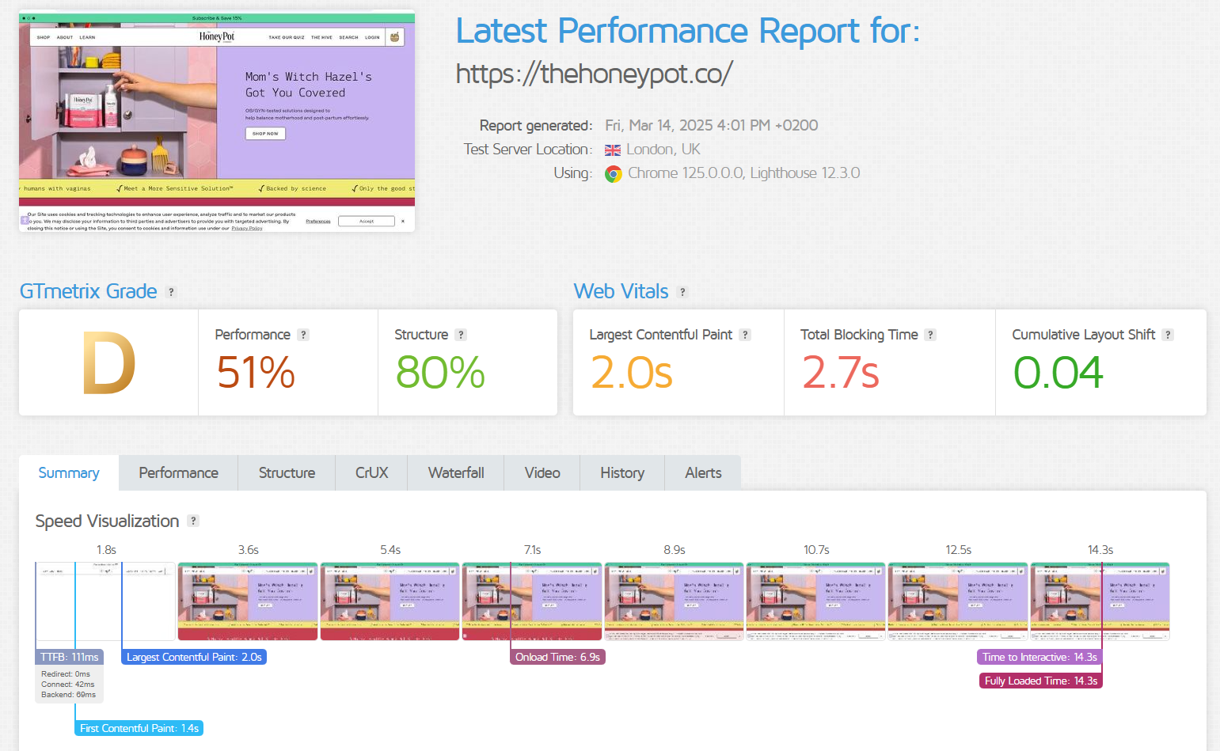
Task: Click the Onload Time: 6.9s marker
Action: pyautogui.click(x=557, y=657)
